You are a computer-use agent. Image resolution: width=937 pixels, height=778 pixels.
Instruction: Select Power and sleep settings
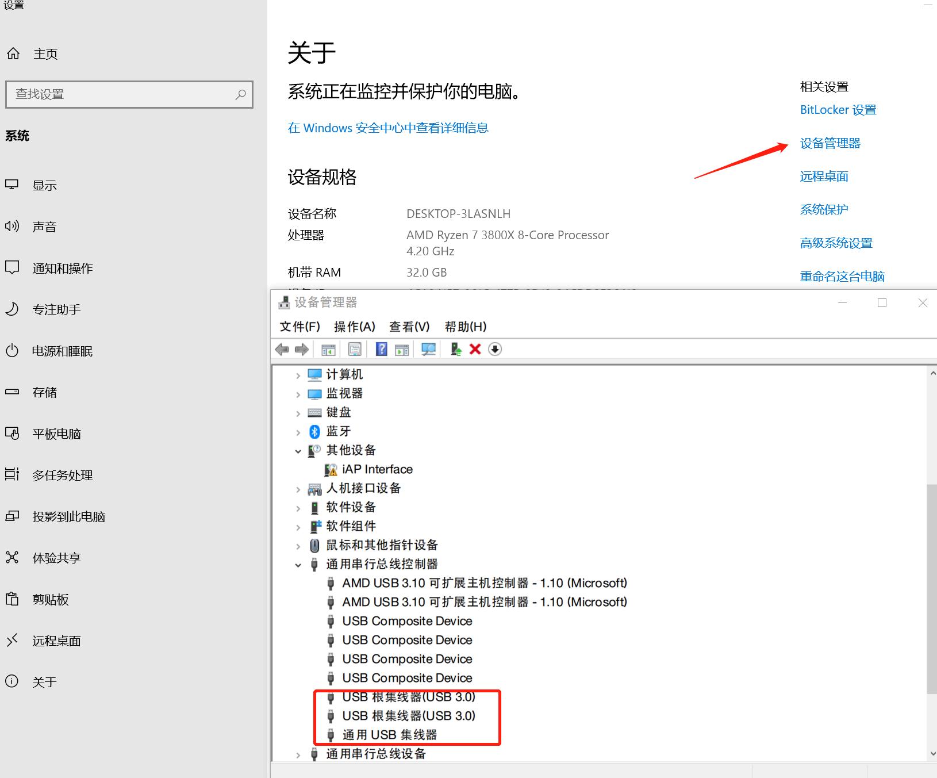[x=62, y=351]
